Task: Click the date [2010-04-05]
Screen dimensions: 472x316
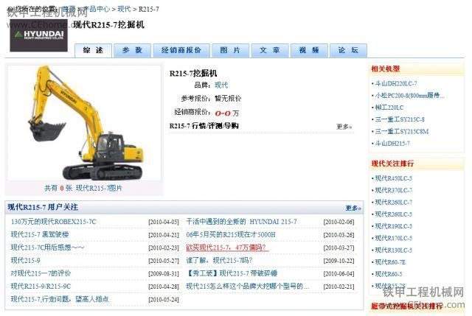Action: [164, 222]
